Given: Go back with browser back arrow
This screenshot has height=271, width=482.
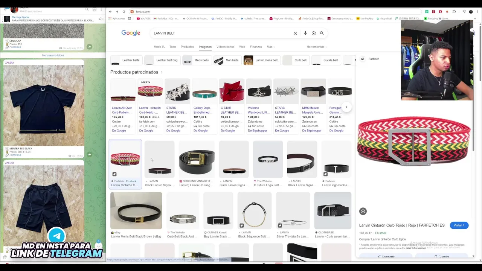Looking at the screenshot, I should pyautogui.click(x=110, y=12).
